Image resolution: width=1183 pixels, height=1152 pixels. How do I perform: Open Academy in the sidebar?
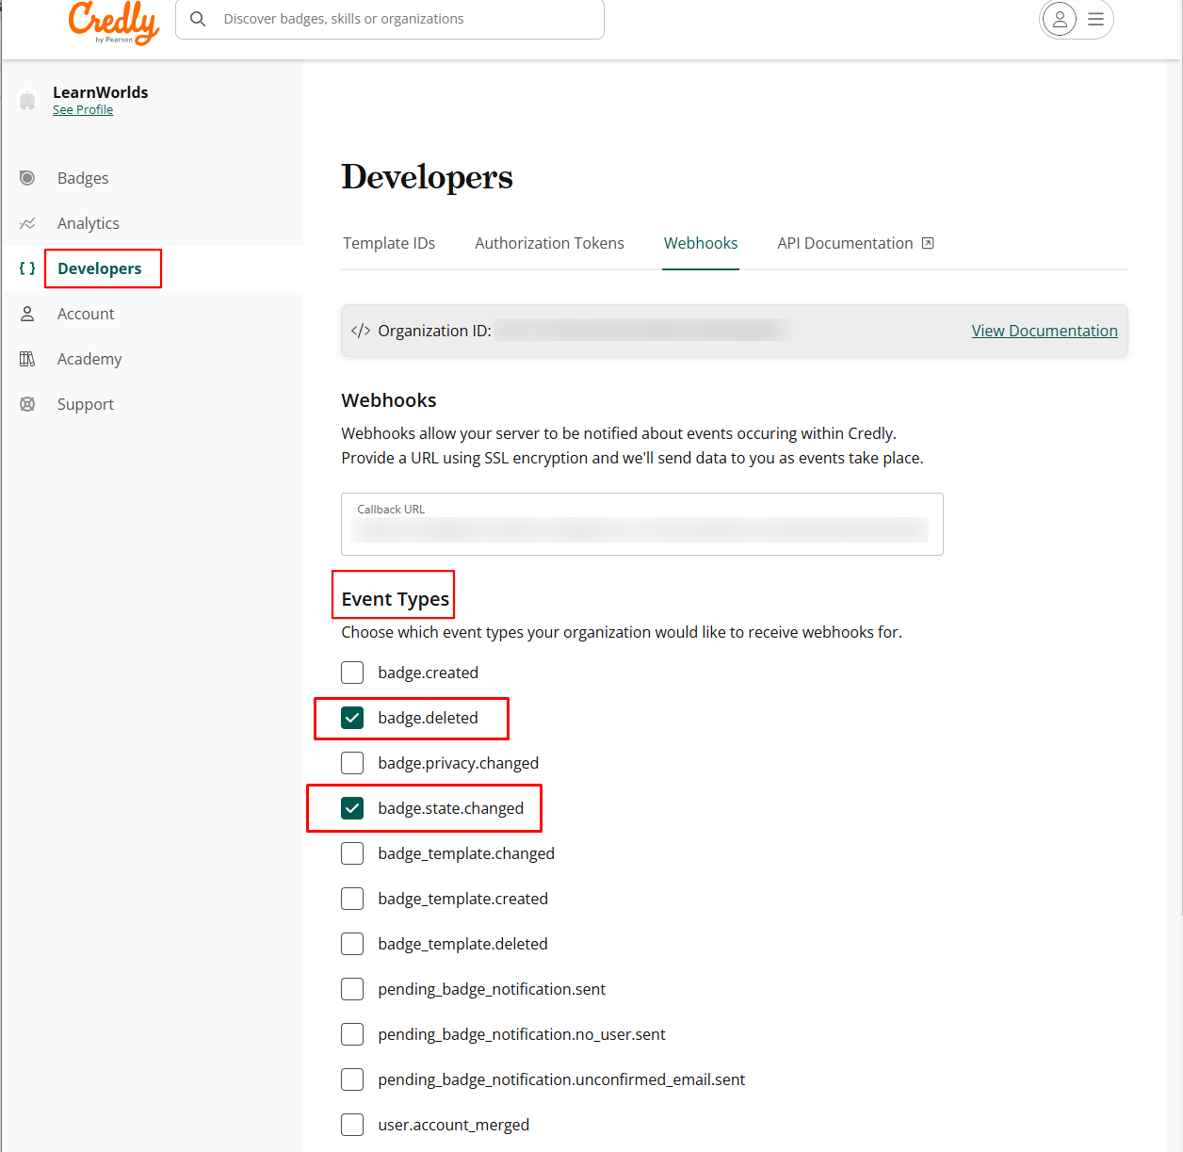(89, 359)
